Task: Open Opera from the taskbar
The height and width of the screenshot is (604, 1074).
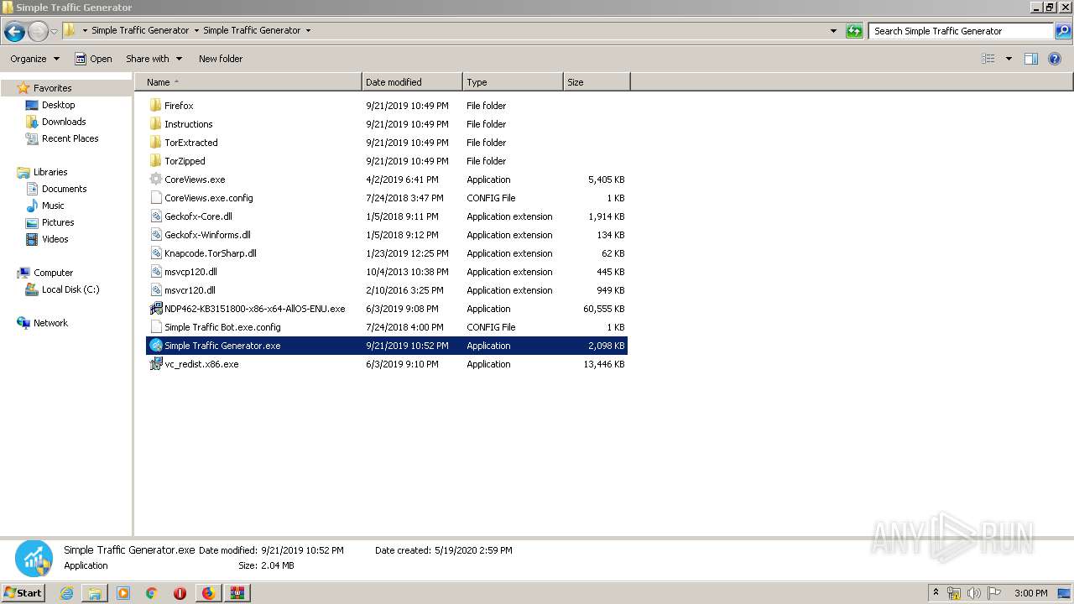Action: 180,593
